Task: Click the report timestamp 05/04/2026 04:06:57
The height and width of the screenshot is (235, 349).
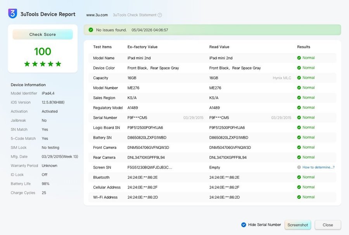Action: [x=150, y=30]
